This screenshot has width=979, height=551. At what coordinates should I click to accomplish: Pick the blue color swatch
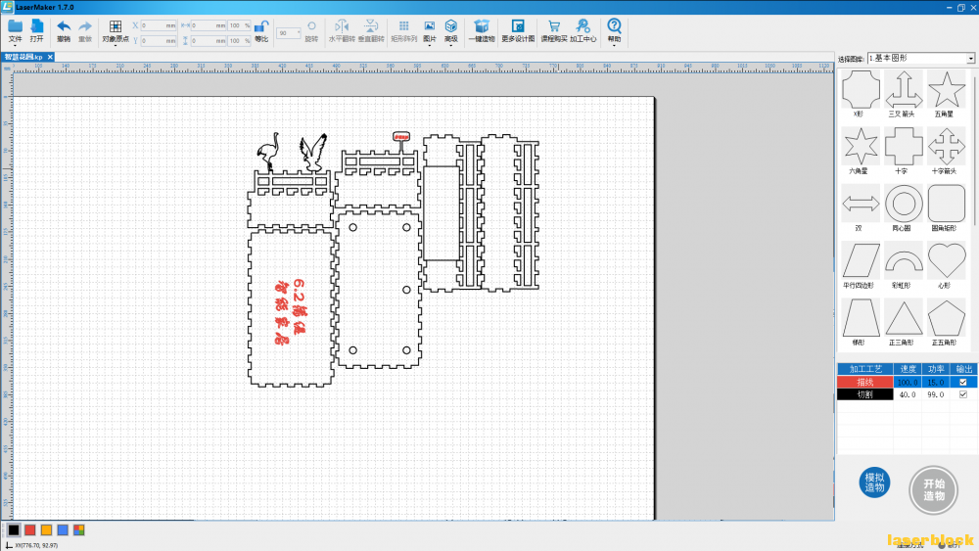pyautogui.click(x=63, y=529)
